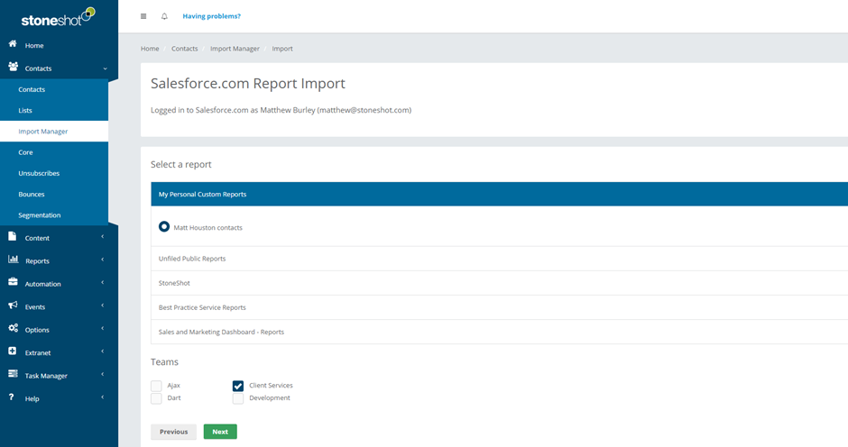Open the Lists submenu item
Screen dimensions: 848x447
54,110
